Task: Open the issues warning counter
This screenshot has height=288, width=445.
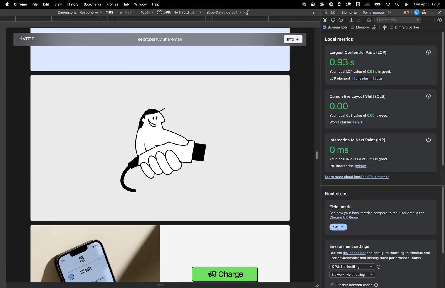Action: (x=406, y=12)
